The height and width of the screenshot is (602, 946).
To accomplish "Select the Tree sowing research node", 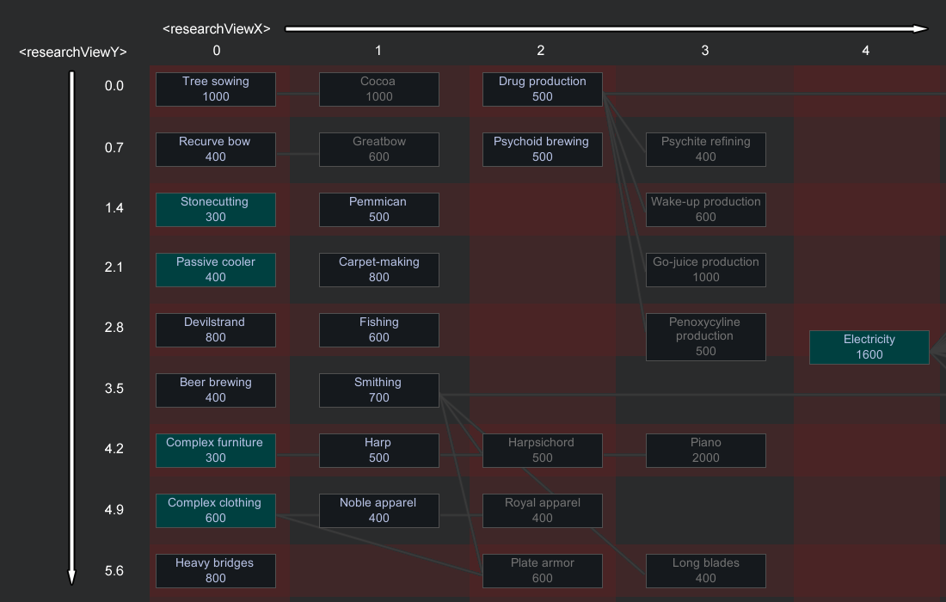I will (216, 89).
